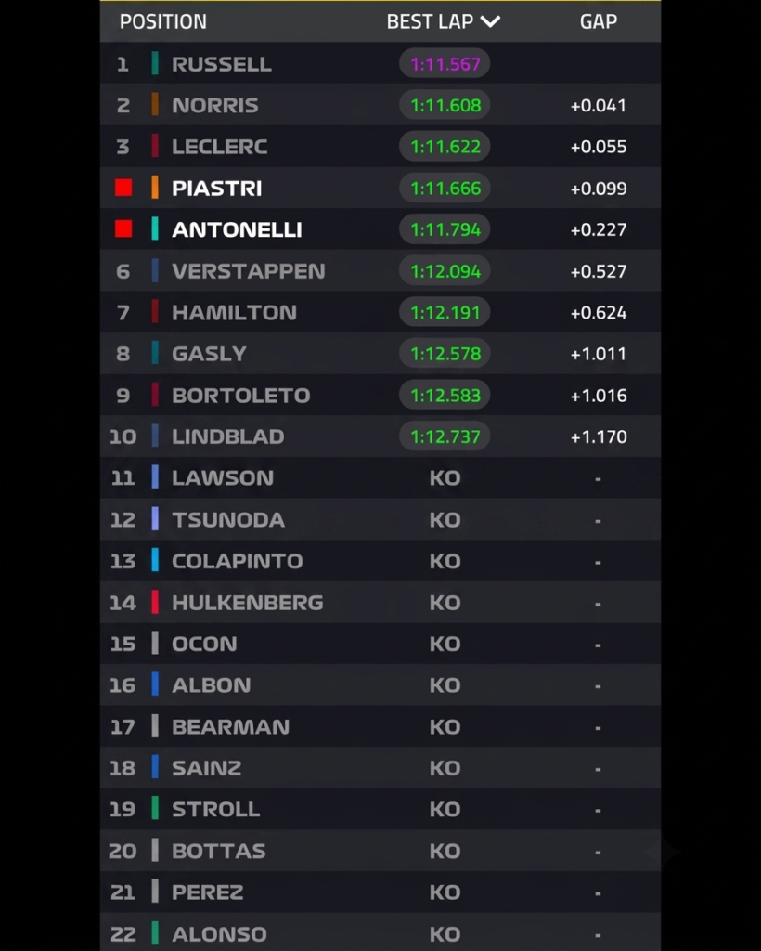This screenshot has height=951, width=761.
Task: Select the HULKENBERG driver name
Action: point(247,602)
